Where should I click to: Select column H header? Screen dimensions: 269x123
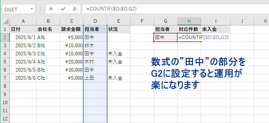[x=189, y=21]
